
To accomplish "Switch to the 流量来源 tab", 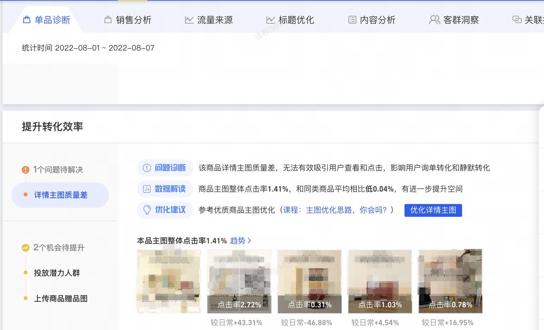I will (x=209, y=20).
